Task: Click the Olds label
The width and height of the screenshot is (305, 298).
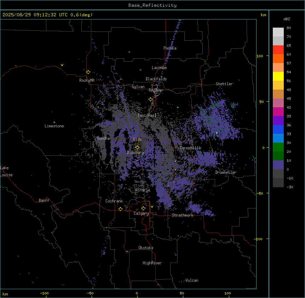Action: (137, 139)
